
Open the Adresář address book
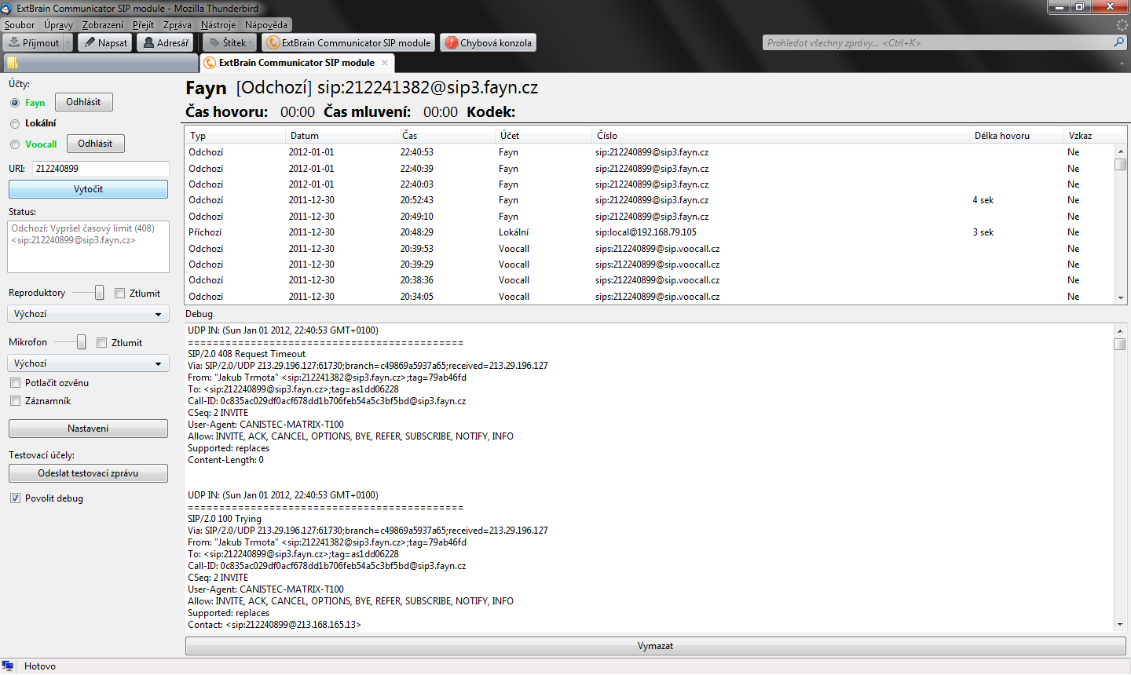[x=165, y=42]
